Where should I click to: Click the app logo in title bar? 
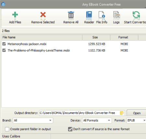3,4
